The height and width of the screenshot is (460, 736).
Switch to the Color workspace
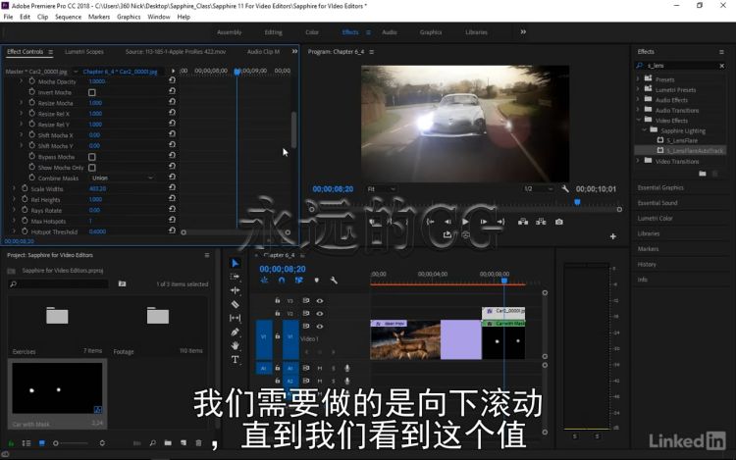pos(312,32)
